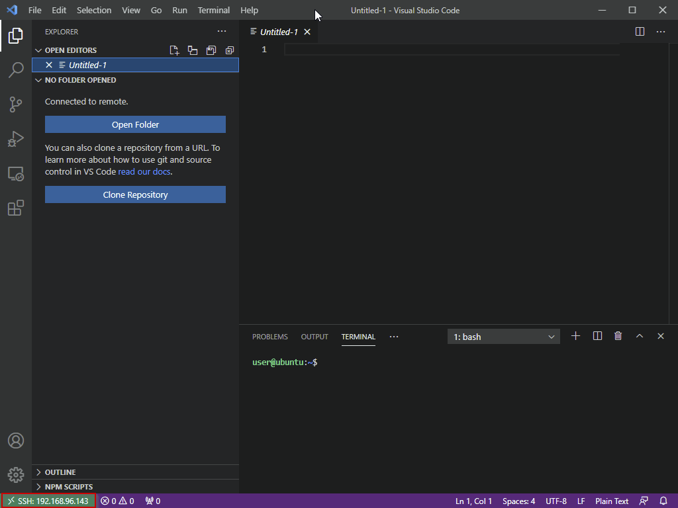Viewport: 678px width, 508px height.
Task: Click line 1 in the editor
Action: click(452, 50)
